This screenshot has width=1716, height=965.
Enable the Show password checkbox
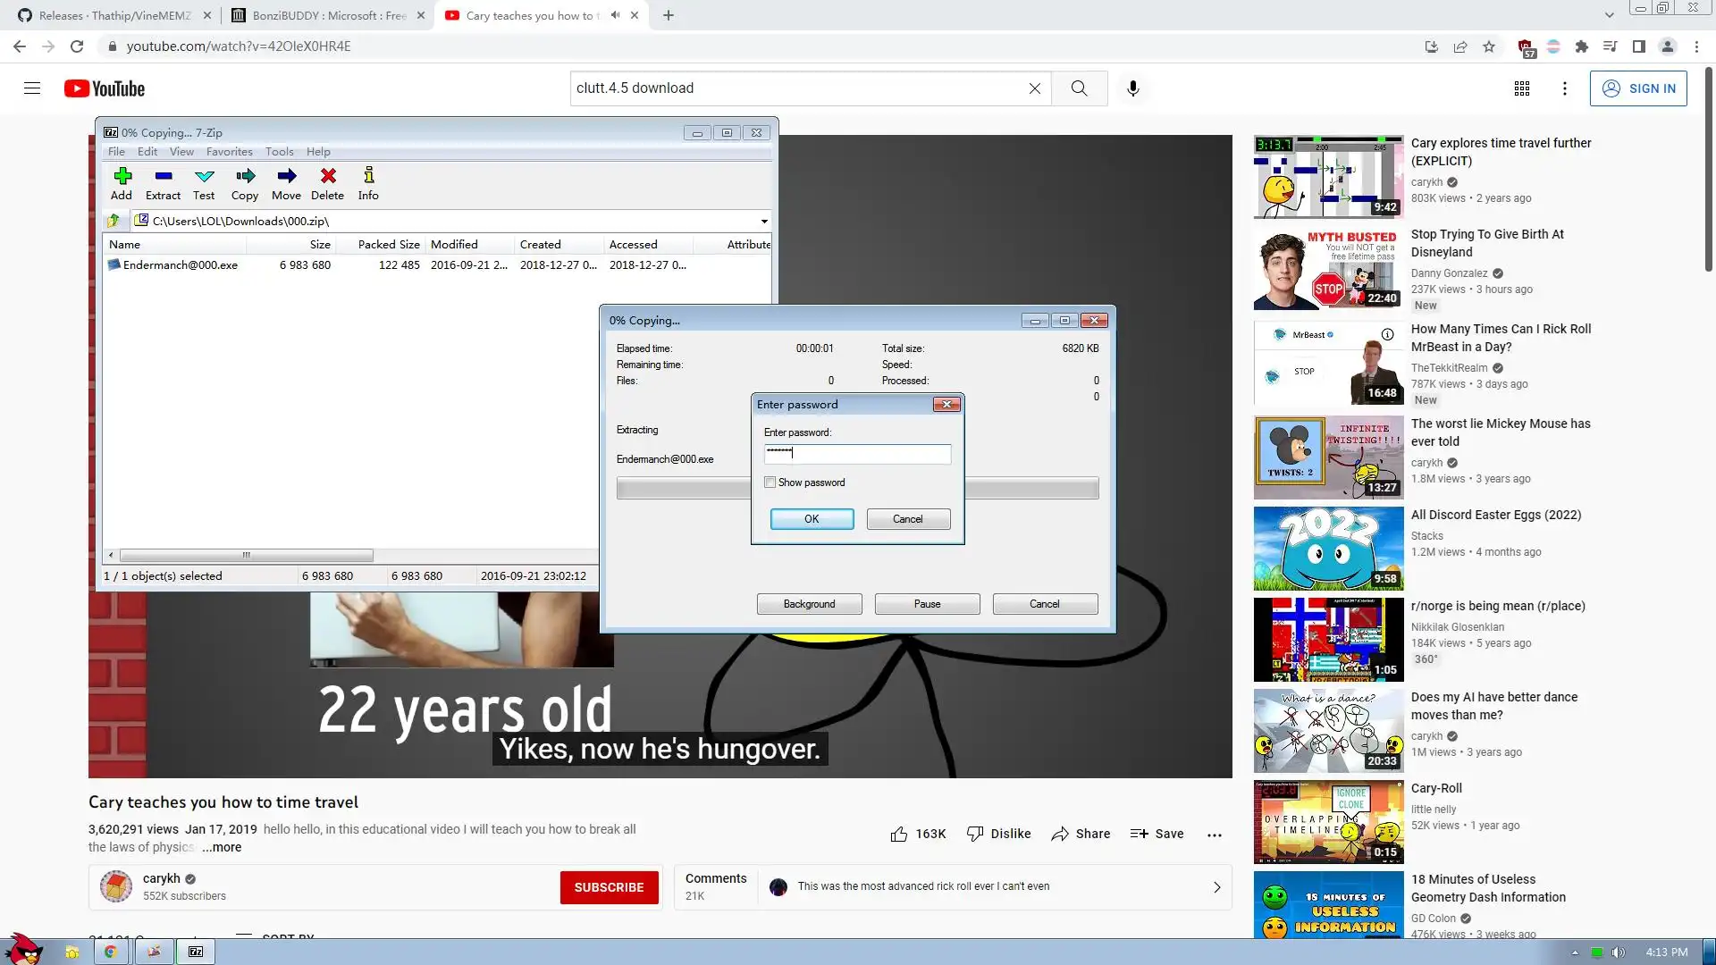coord(770,482)
